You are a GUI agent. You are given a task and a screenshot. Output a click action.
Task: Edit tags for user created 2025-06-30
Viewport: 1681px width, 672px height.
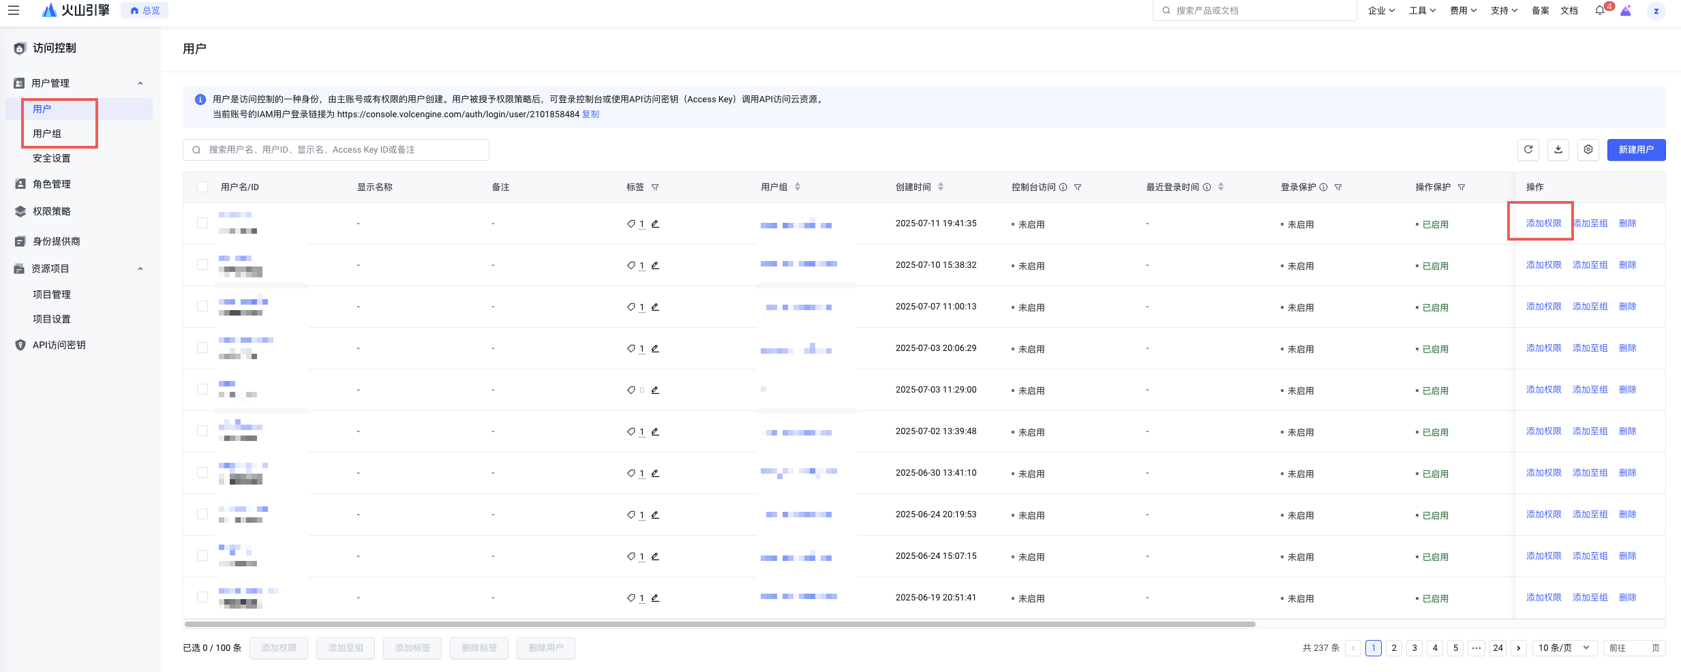pyautogui.click(x=655, y=473)
